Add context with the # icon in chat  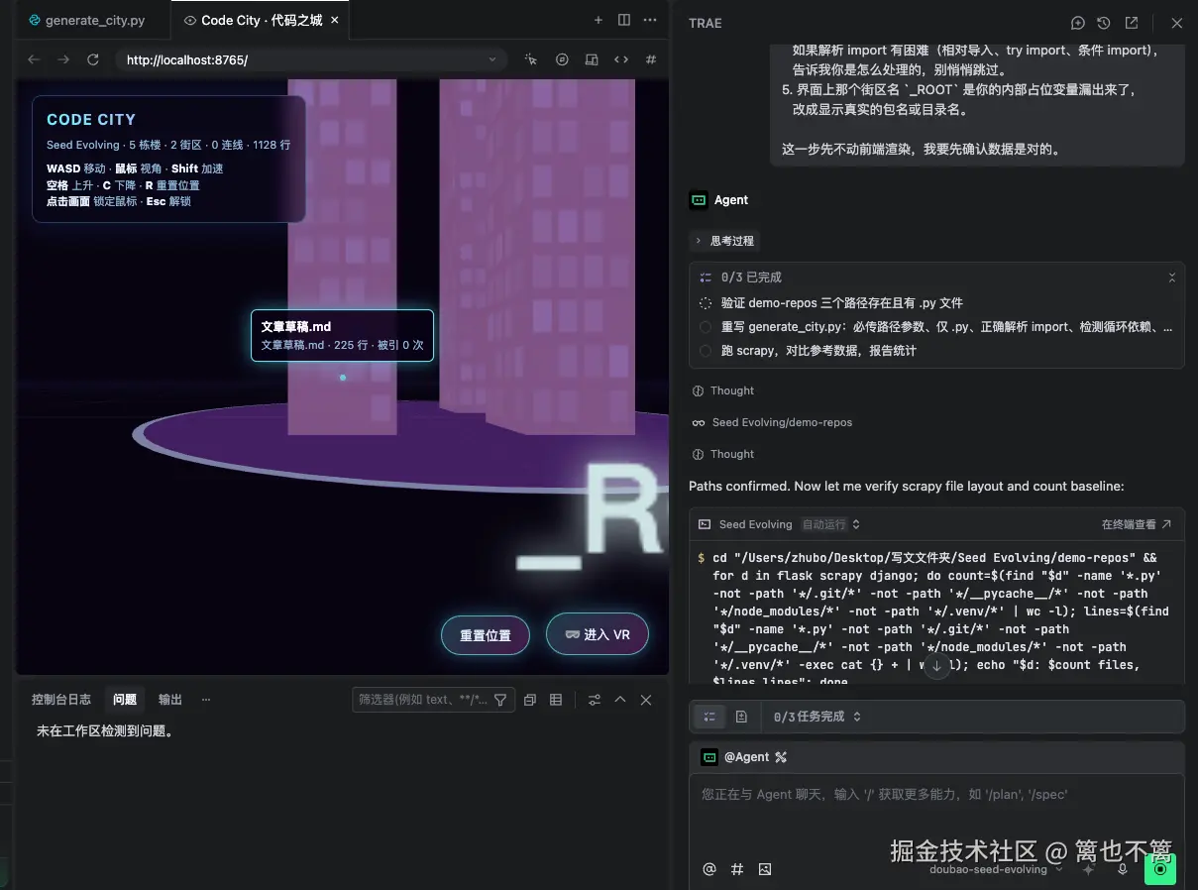pyautogui.click(x=737, y=869)
